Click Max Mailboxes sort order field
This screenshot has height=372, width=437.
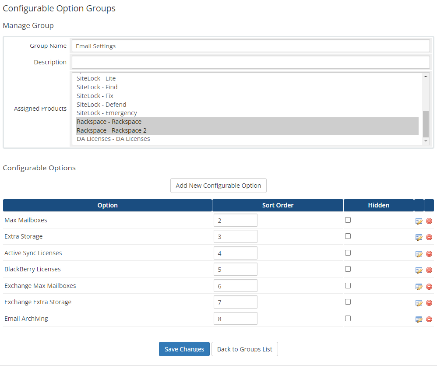pyautogui.click(x=236, y=221)
